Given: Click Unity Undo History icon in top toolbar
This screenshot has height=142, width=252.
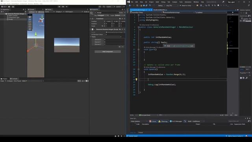Looking at the screenshot, I should 100,7.
